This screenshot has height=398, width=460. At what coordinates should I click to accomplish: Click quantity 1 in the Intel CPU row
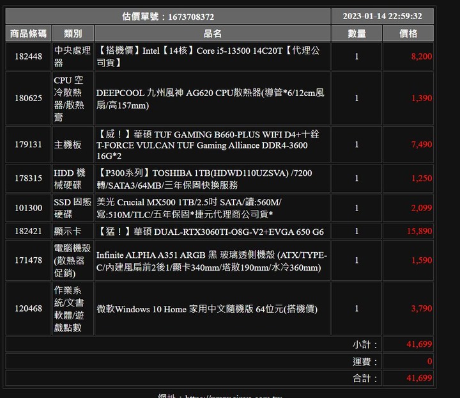(x=356, y=56)
